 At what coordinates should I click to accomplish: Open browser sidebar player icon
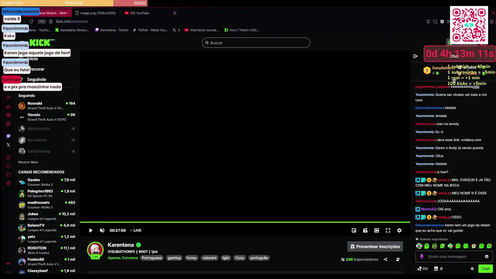(9, 157)
